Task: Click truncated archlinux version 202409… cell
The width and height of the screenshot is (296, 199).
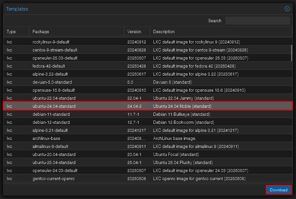Action: click(x=137, y=138)
